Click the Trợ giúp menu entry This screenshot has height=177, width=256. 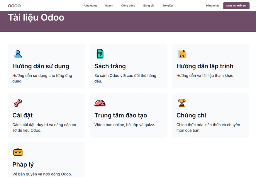pyautogui.click(x=167, y=5)
